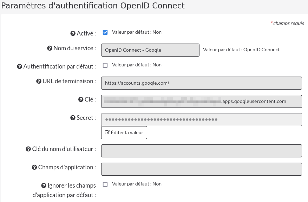Show help for Authentification par défaut

click(x=19, y=67)
